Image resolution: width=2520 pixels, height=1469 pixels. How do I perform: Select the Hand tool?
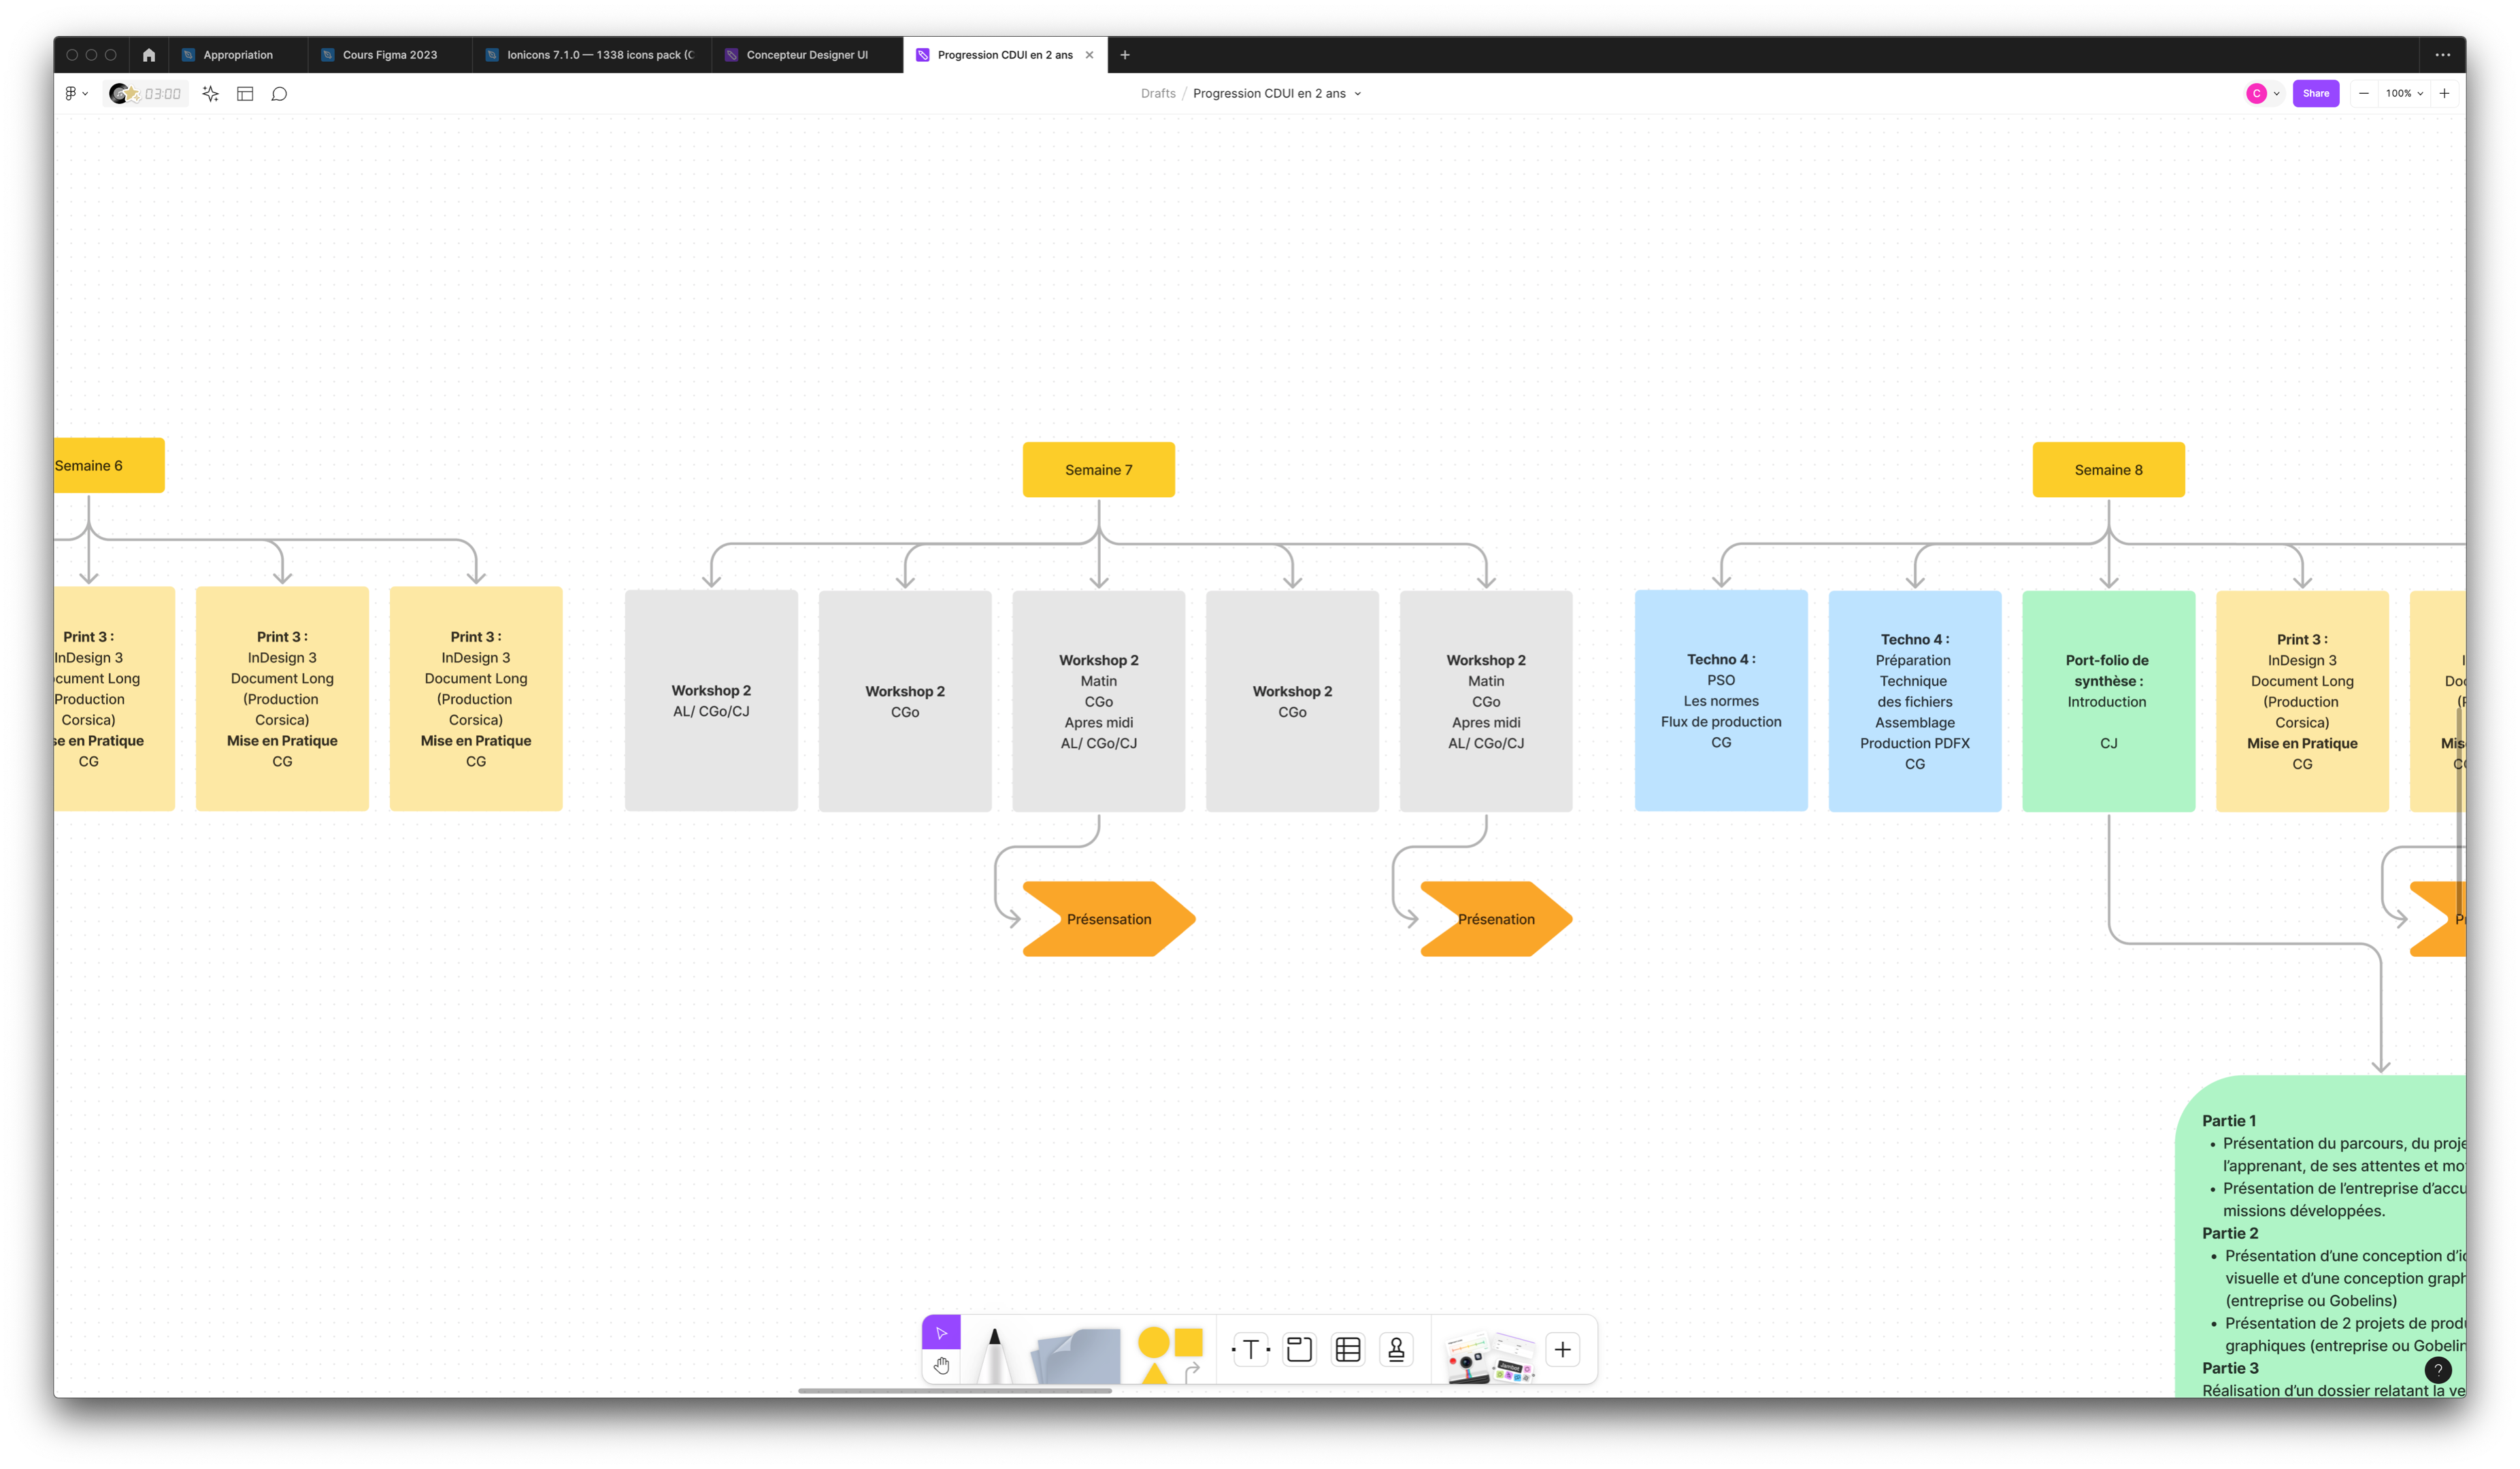(x=941, y=1365)
